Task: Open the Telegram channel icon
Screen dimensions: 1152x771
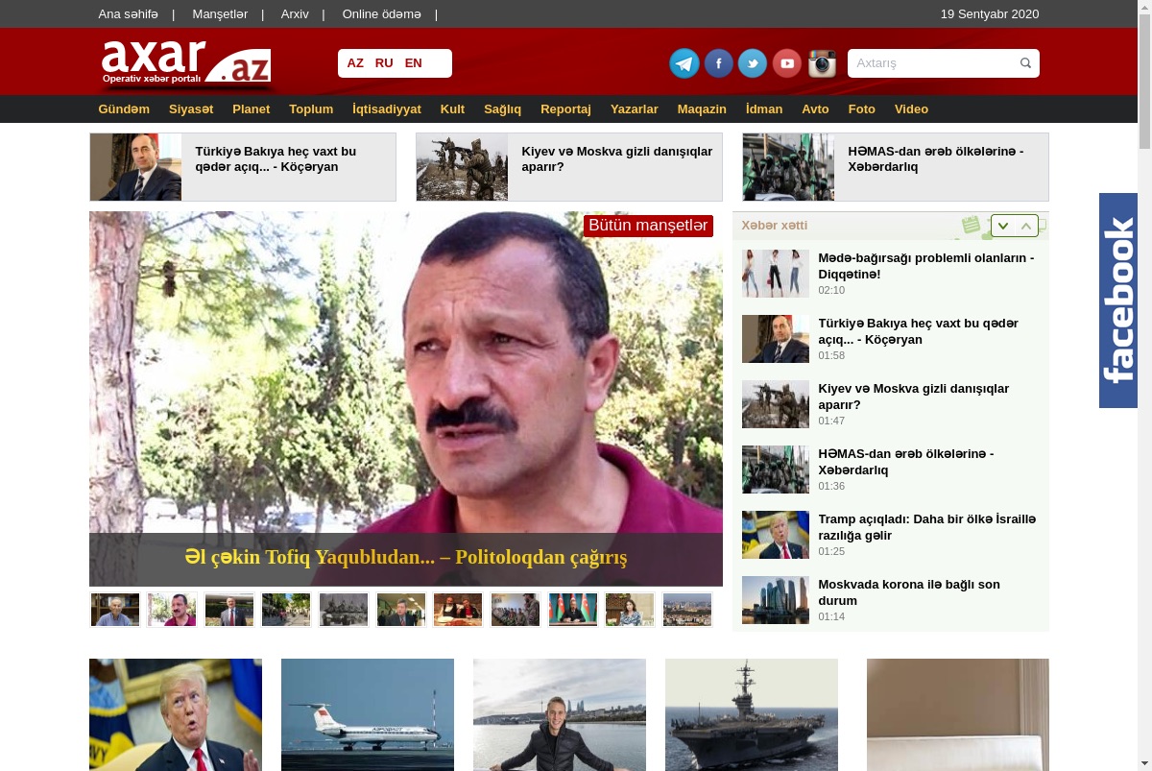Action: (x=684, y=63)
